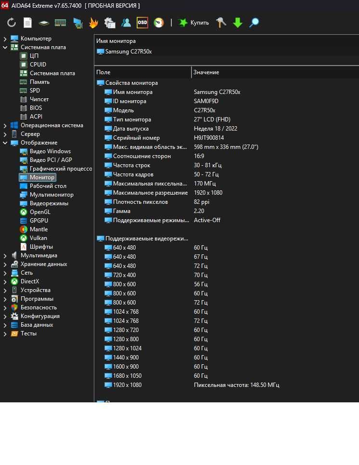The image size is (359, 465).
Task: Expand the Операционная система node
Action: [x=5, y=125]
